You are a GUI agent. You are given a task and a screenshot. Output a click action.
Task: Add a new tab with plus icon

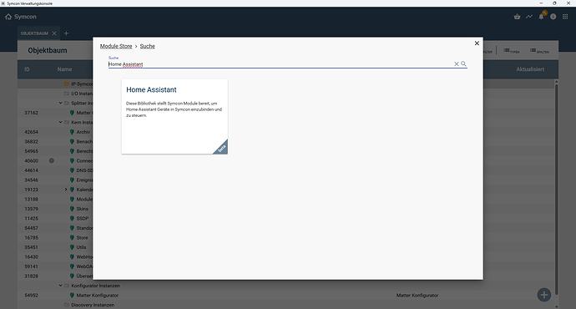tap(66, 33)
